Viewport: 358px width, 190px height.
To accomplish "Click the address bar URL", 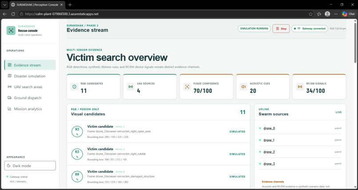I will (x=62, y=14).
